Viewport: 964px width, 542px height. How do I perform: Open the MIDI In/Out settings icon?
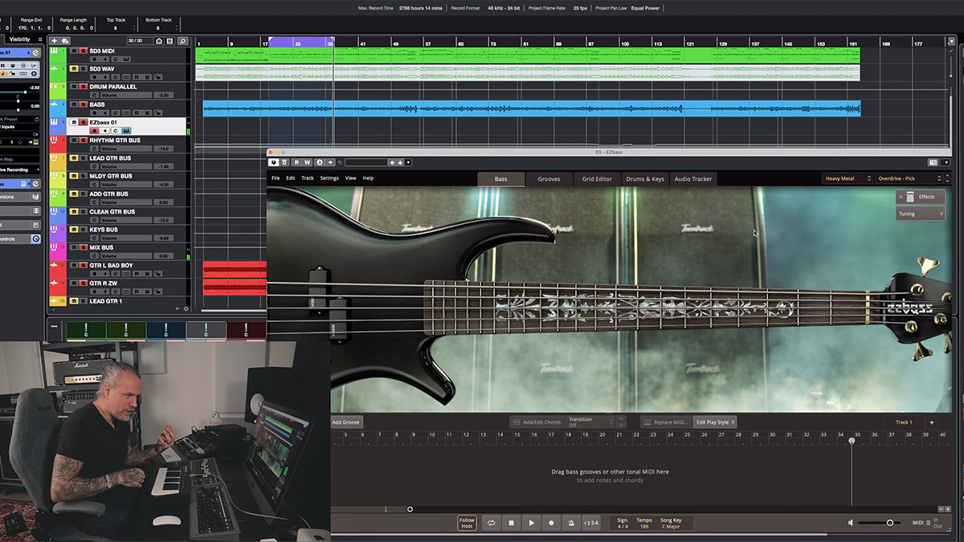(x=928, y=523)
